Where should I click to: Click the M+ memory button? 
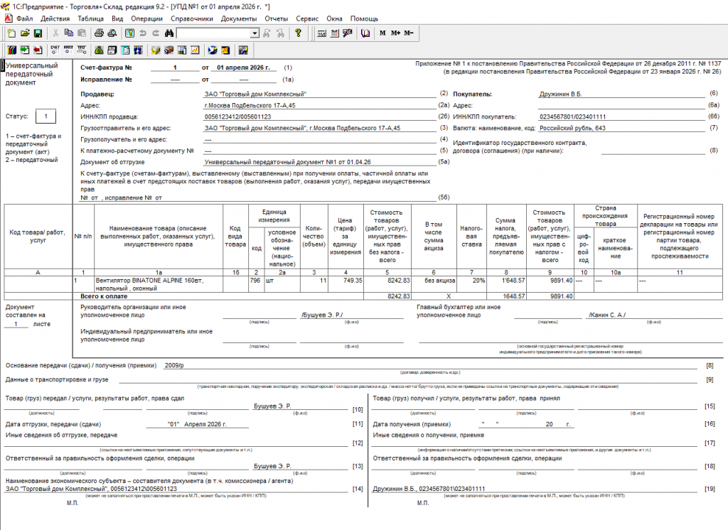[395, 33]
